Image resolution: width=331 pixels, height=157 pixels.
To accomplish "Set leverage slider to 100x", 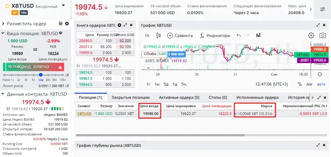I will (x=62, y=75).
